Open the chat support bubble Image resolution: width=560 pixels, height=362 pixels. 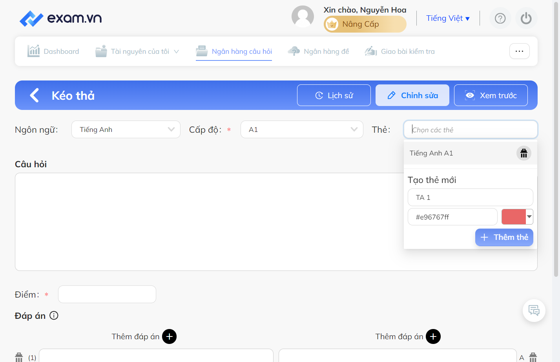[534, 311]
